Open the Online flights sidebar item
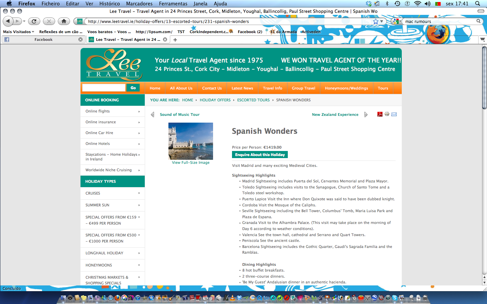Screen dimensions: 487x304 (113, 111)
